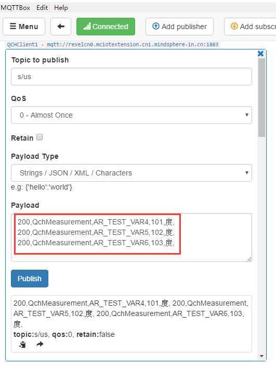Click the Topic to publish input field
This screenshot has height=365, width=276.
pyautogui.click(x=132, y=77)
